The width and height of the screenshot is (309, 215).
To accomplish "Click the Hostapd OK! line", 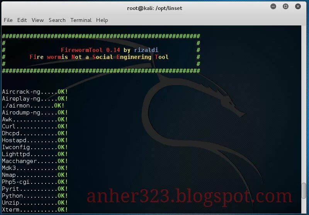I will coord(35,140).
